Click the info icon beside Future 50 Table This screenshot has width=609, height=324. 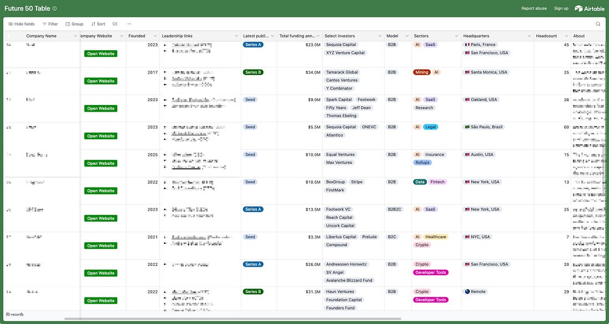[x=54, y=8]
